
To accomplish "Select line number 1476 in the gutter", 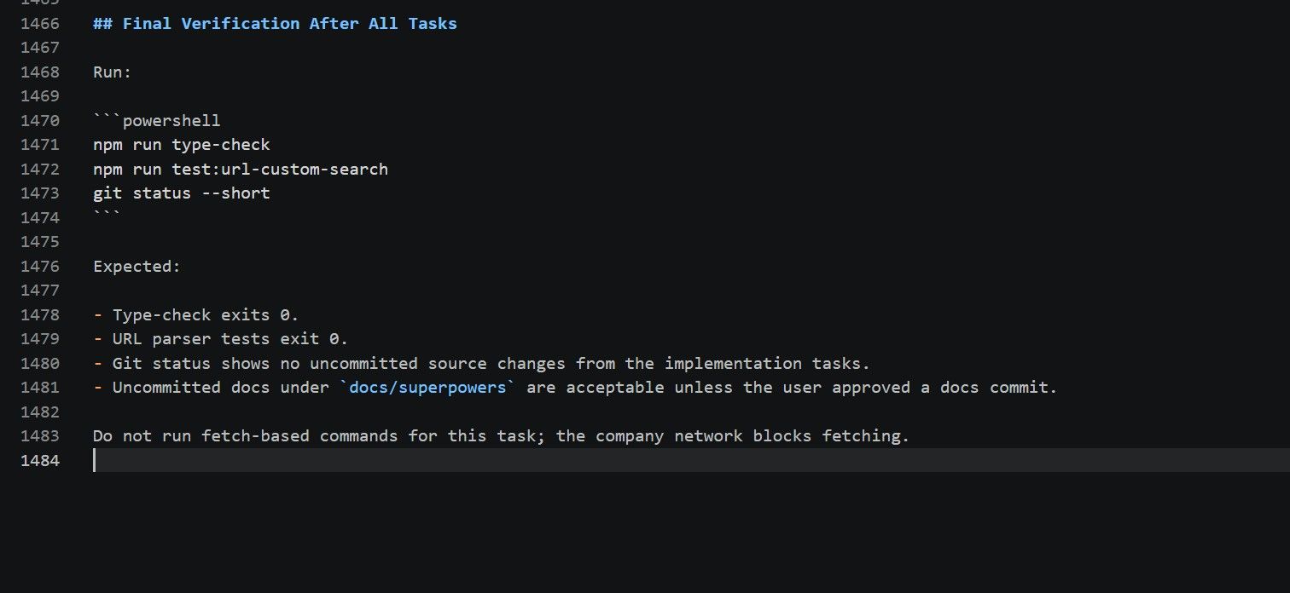I will click(x=40, y=267).
